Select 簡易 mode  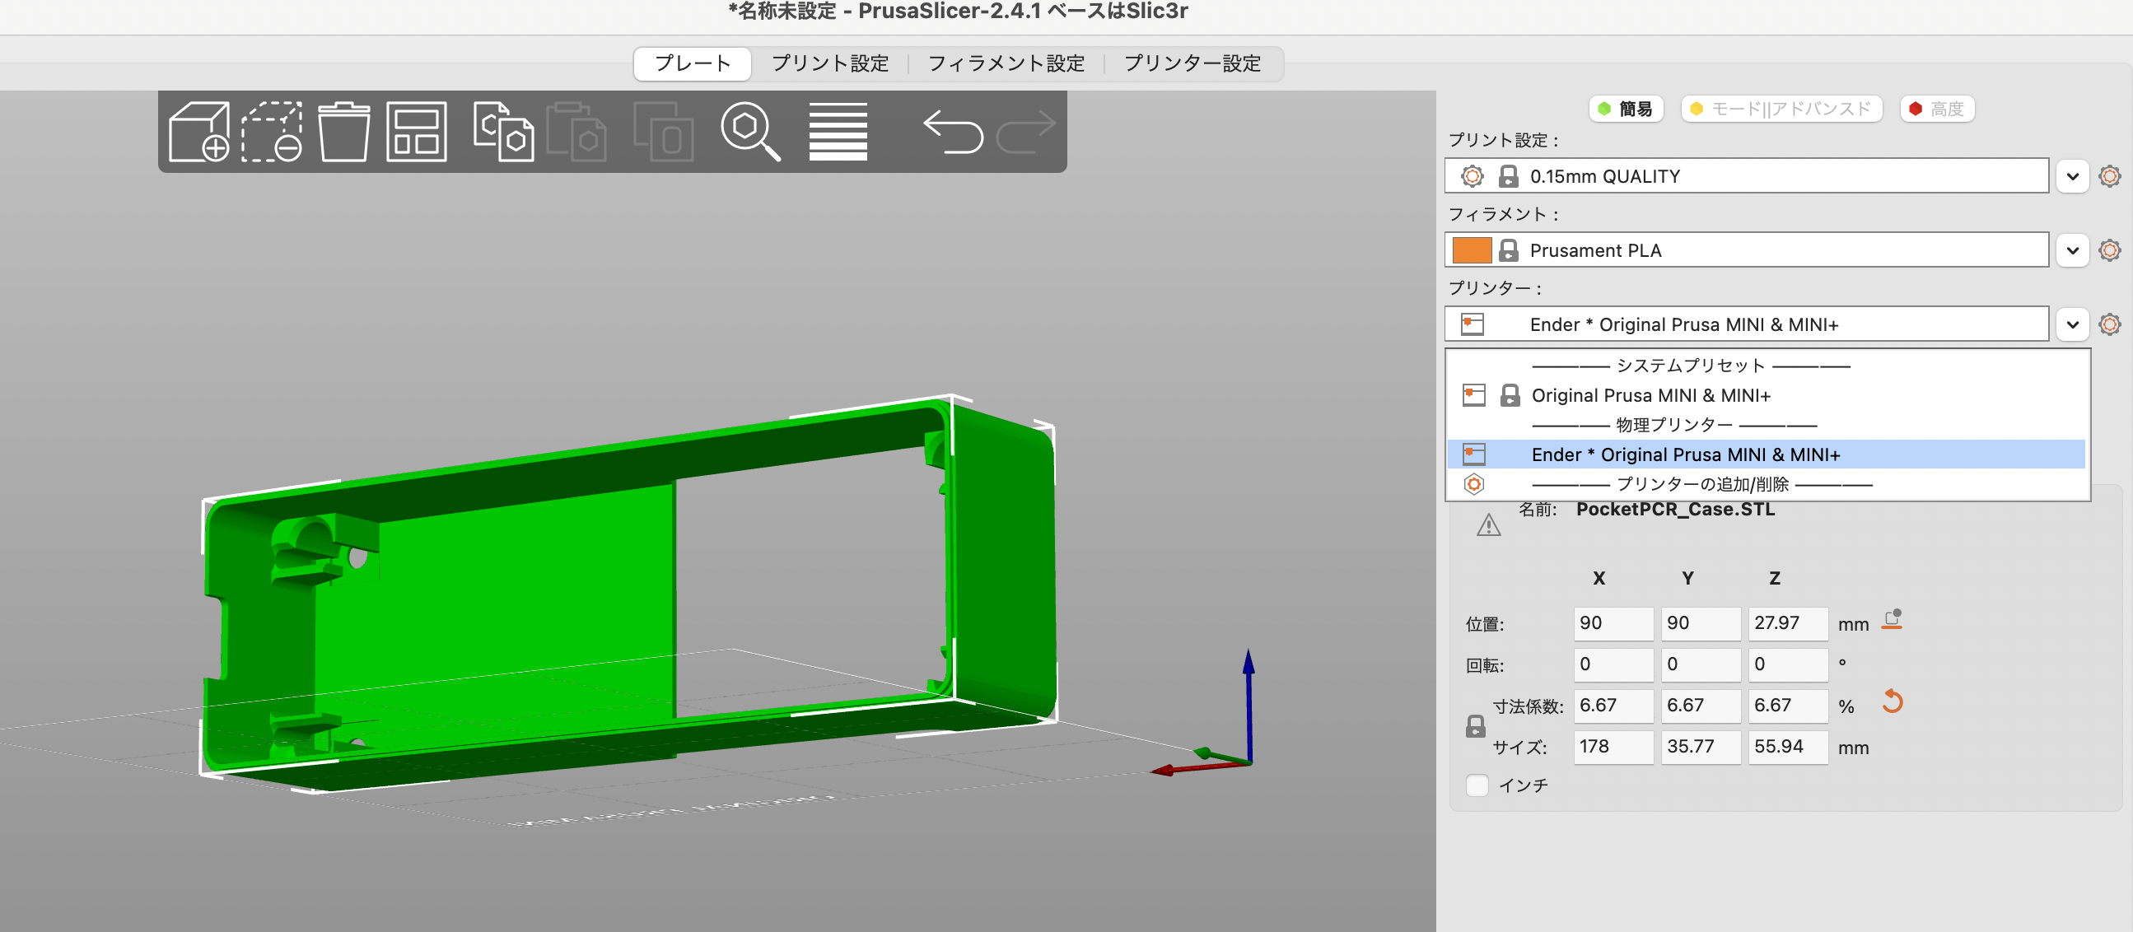[1626, 109]
